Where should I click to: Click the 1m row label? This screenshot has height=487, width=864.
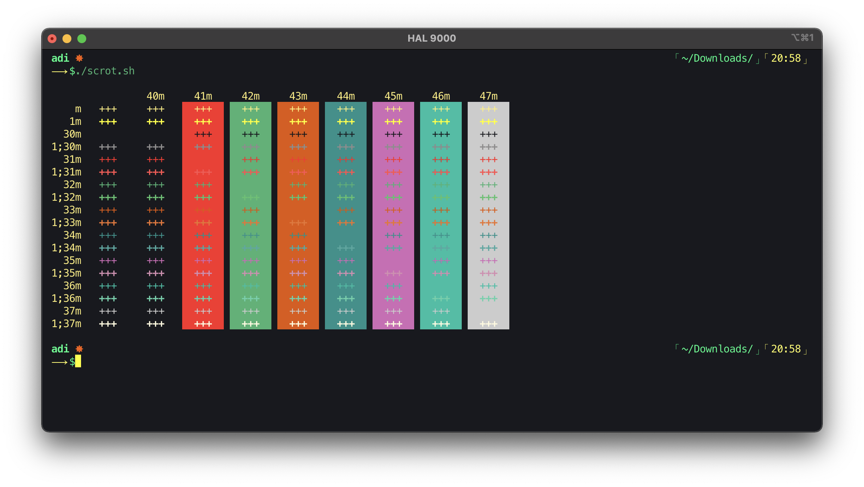75,122
